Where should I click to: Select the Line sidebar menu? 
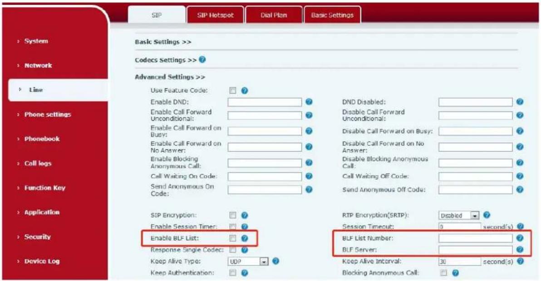tap(58, 90)
